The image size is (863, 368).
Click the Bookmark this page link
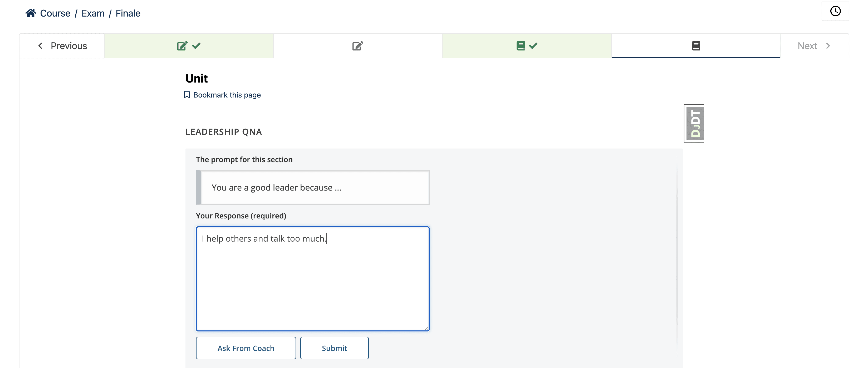(x=222, y=94)
